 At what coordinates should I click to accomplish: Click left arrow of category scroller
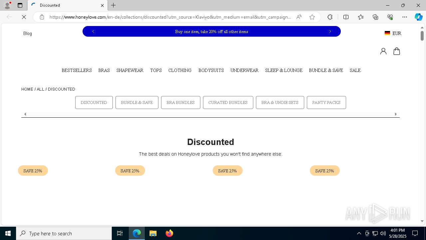pos(25,114)
